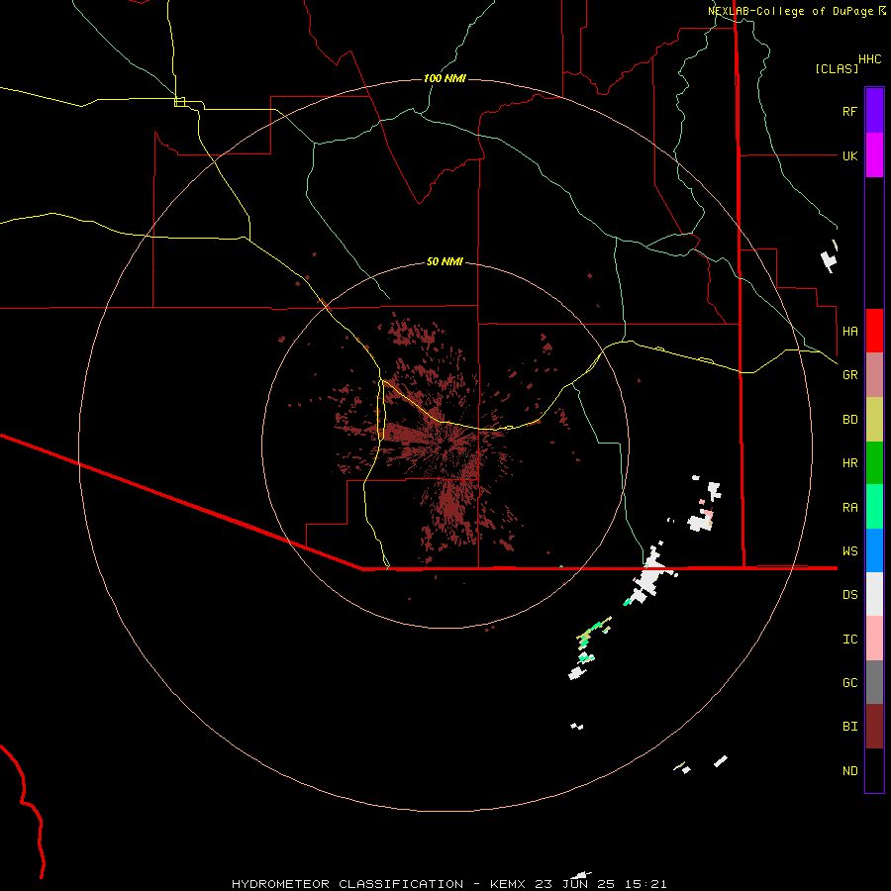The width and height of the screenshot is (891, 891).
Task: Click the '[CLAS]' units label
Action: tap(837, 68)
